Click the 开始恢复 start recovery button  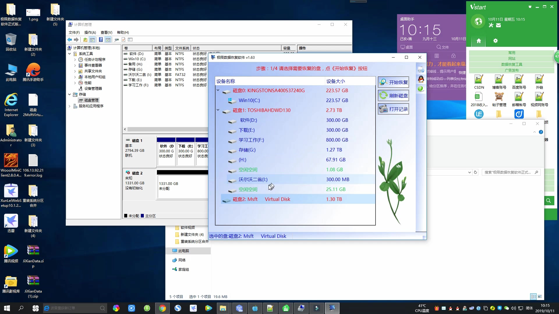click(x=393, y=82)
